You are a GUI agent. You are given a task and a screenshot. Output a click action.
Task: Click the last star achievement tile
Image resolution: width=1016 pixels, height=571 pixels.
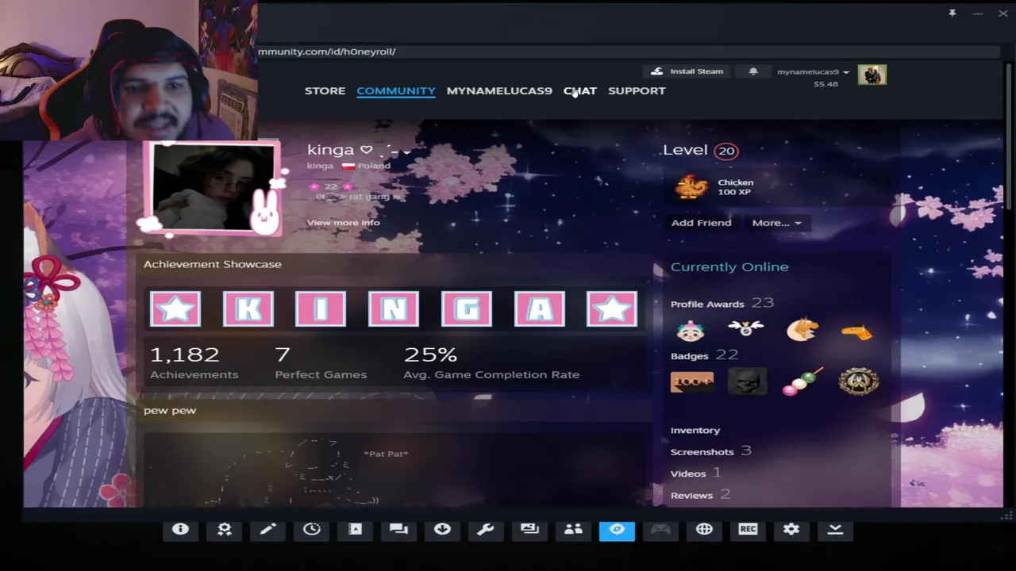tap(612, 308)
